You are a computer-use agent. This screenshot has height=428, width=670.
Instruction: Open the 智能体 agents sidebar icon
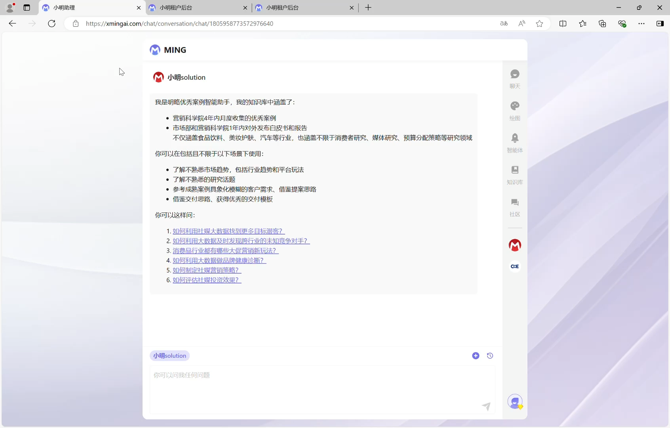click(515, 143)
